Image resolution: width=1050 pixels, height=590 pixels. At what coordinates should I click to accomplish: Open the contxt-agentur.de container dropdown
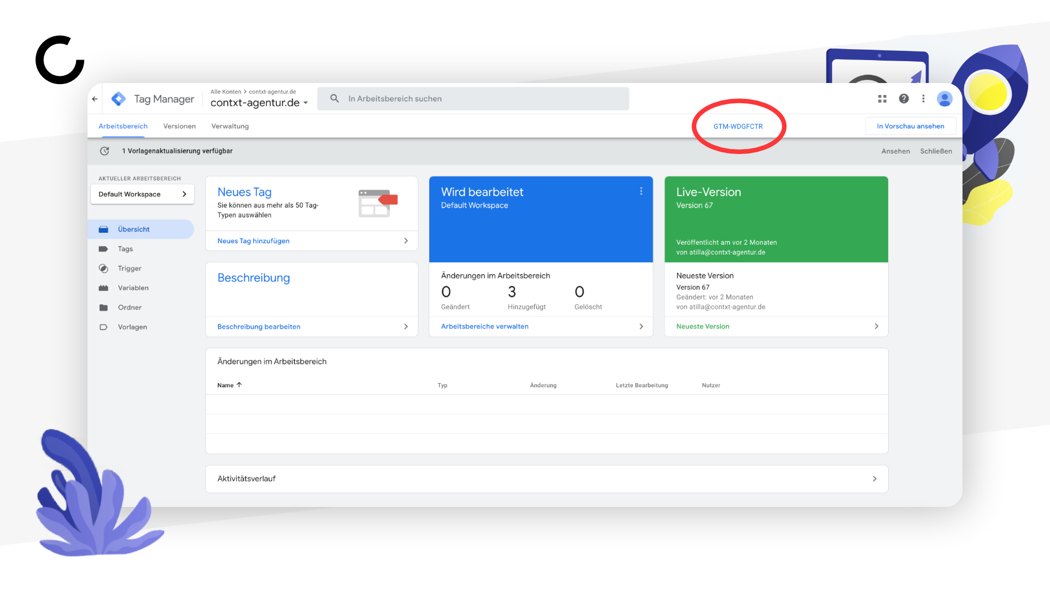point(259,103)
